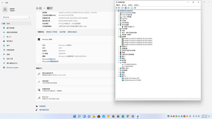Open Microsoft Edge from the taskbar

[123, 116]
